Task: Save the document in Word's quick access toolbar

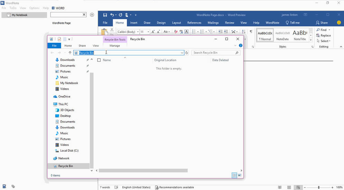Action: tap(105, 15)
